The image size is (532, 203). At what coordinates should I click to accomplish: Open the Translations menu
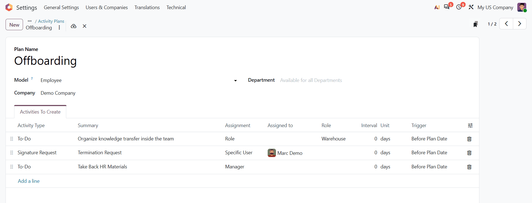[147, 7]
